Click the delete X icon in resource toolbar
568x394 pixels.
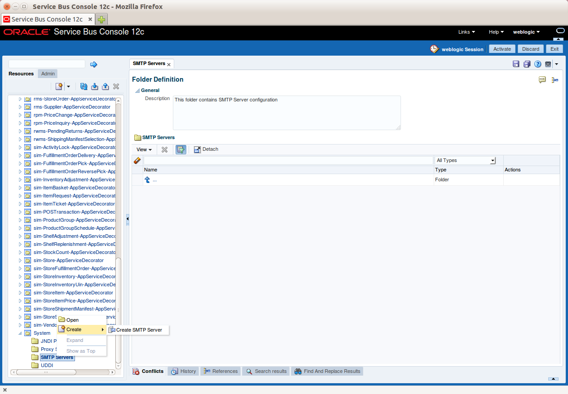[116, 86]
